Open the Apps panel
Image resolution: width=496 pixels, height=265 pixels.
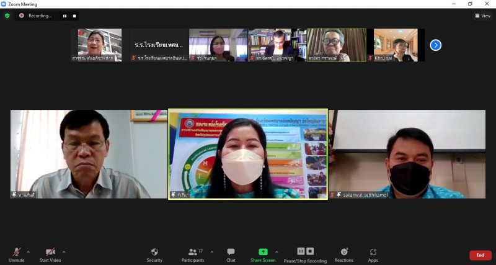(x=373, y=255)
